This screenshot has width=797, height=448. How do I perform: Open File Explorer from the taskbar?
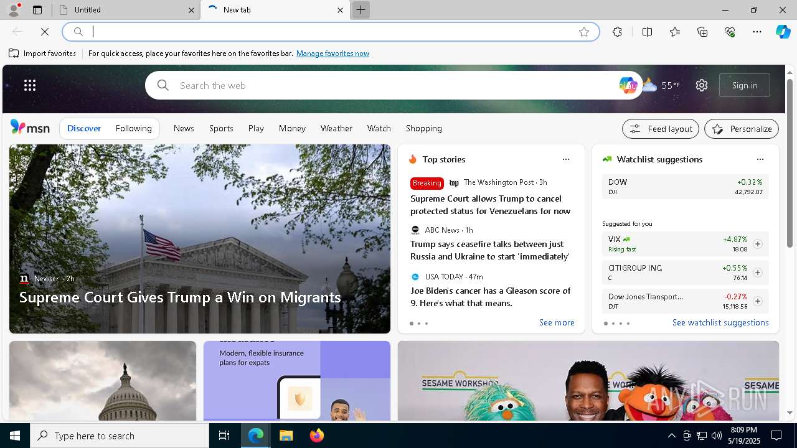[x=286, y=436]
